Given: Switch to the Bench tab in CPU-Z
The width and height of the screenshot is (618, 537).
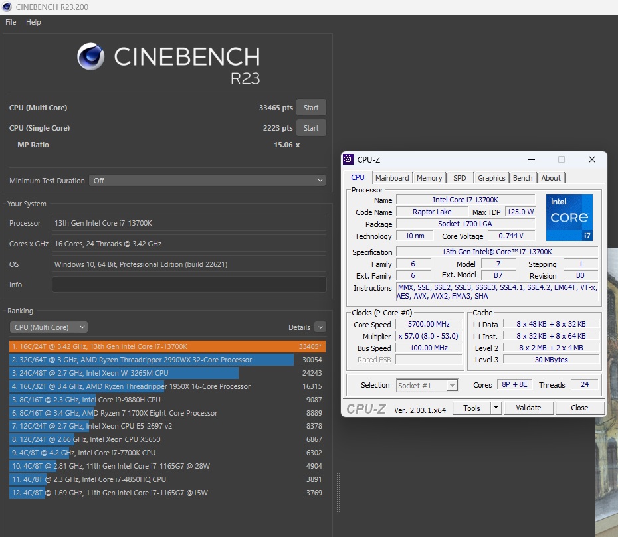Looking at the screenshot, I should point(522,178).
